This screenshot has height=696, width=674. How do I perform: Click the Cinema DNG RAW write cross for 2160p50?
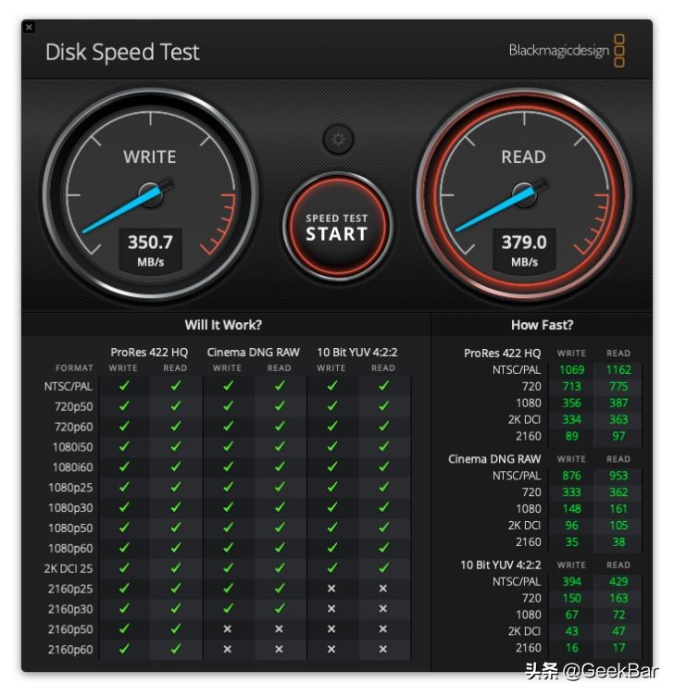click(x=228, y=629)
